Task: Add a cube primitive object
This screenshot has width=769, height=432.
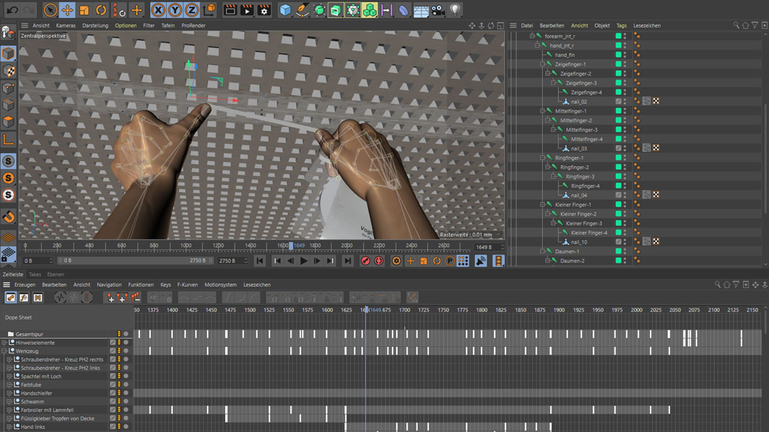Action: 286,10
